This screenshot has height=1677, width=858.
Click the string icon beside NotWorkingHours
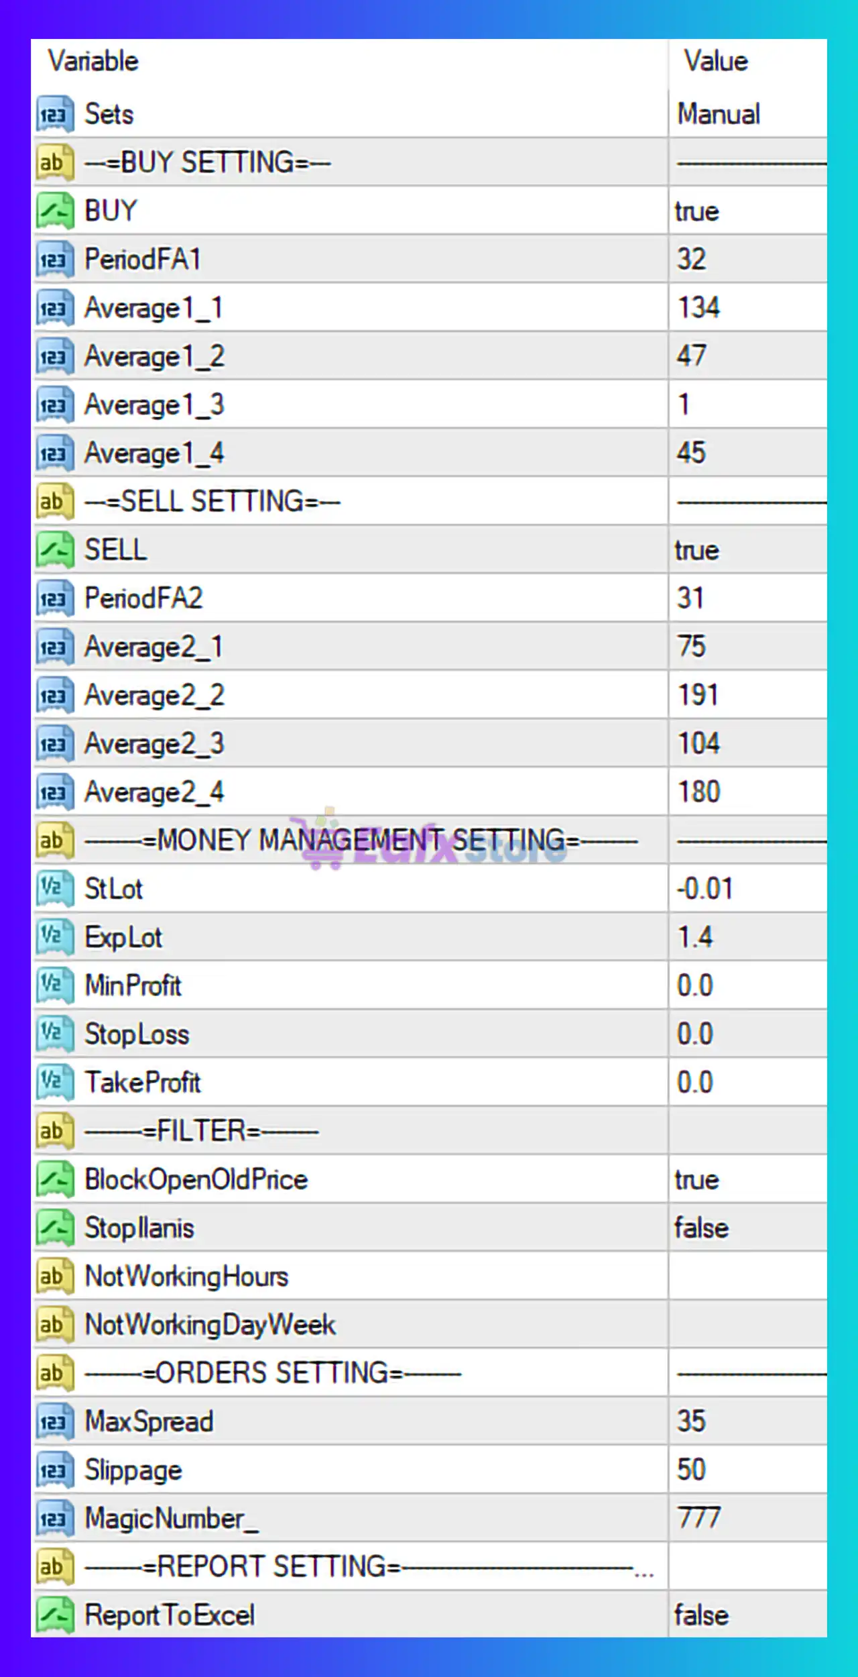click(54, 1277)
